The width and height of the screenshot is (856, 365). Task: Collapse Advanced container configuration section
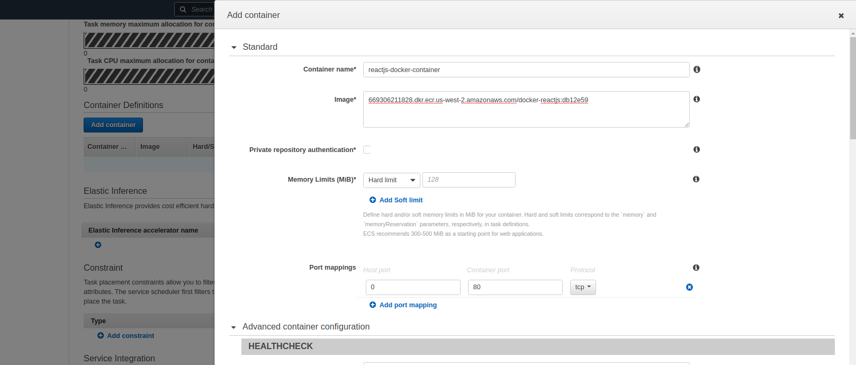coord(233,327)
